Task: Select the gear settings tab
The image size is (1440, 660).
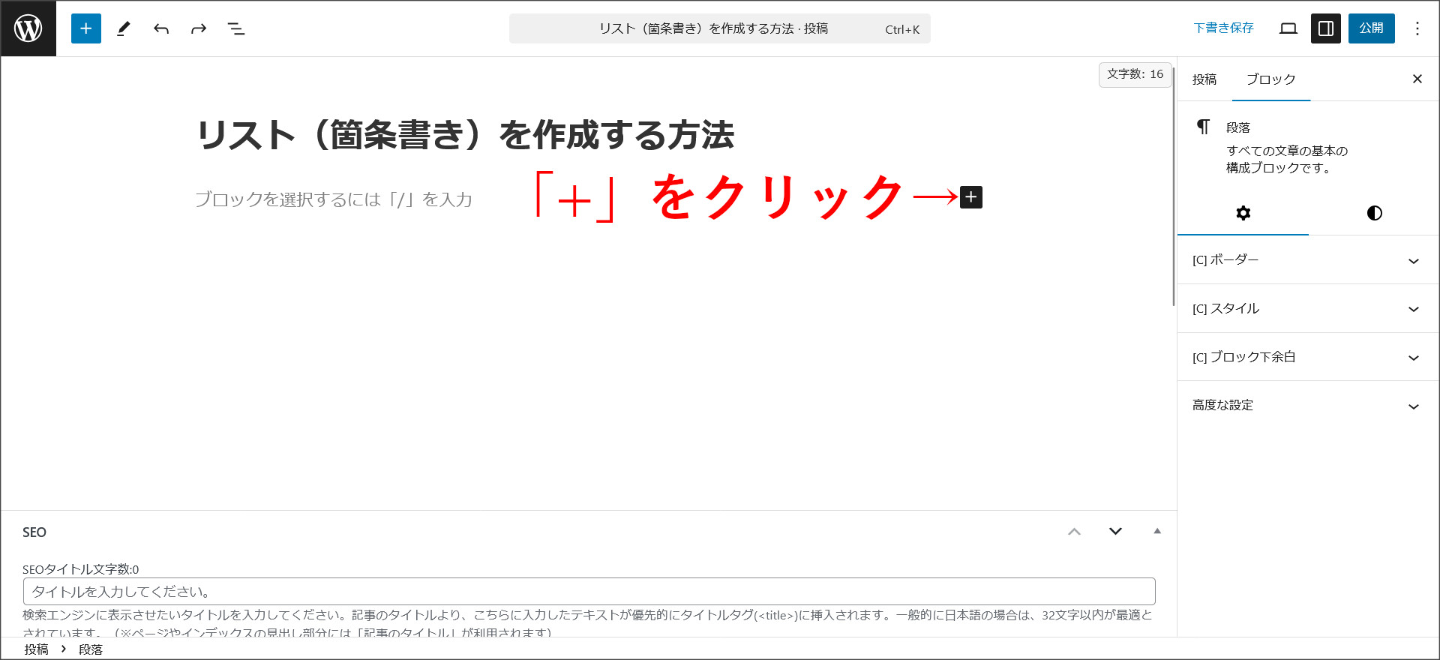Action: [x=1243, y=213]
